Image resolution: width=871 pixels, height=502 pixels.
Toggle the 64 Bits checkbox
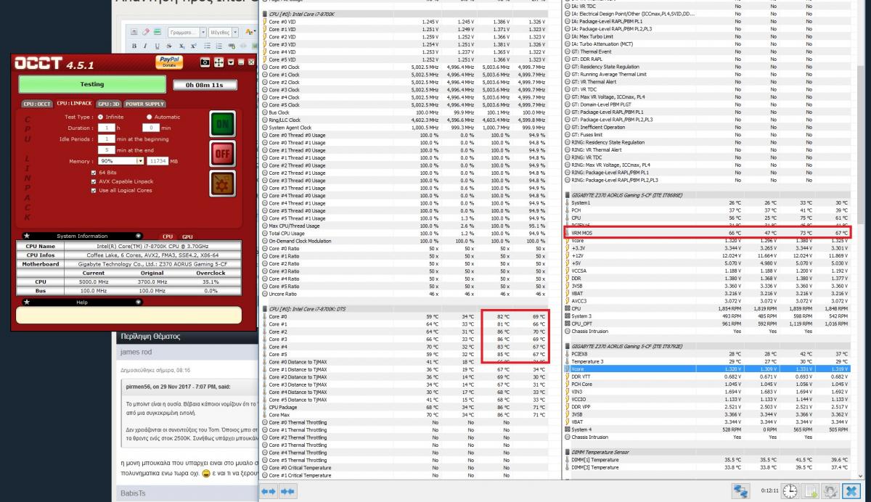[93, 173]
